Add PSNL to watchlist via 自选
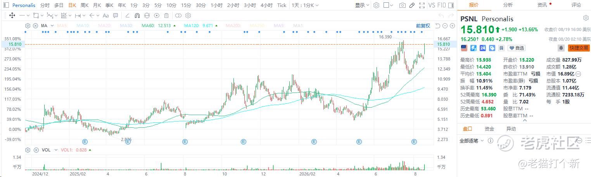The width and height of the screenshot is (591, 177). 517,48
